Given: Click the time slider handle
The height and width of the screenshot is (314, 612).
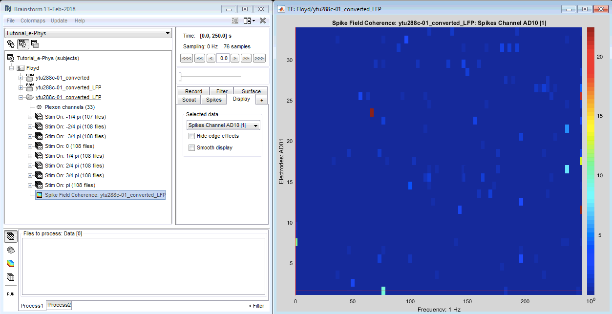Looking at the screenshot, I should [x=180, y=76].
